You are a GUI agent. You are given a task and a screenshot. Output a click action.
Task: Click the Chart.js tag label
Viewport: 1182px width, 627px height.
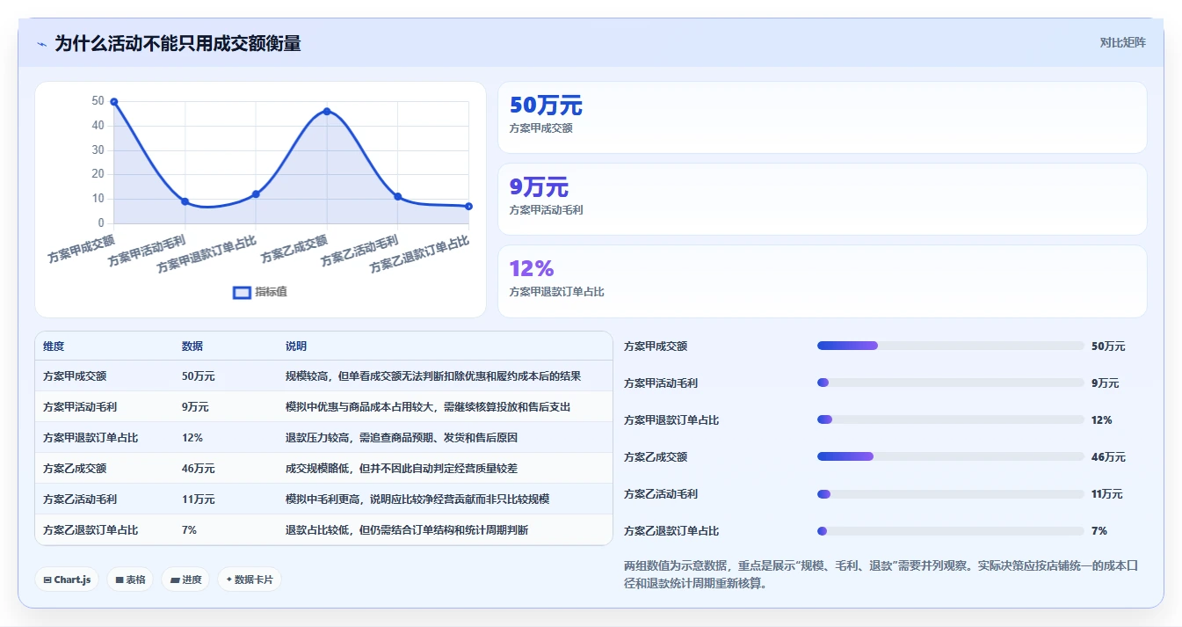point(72,580)
